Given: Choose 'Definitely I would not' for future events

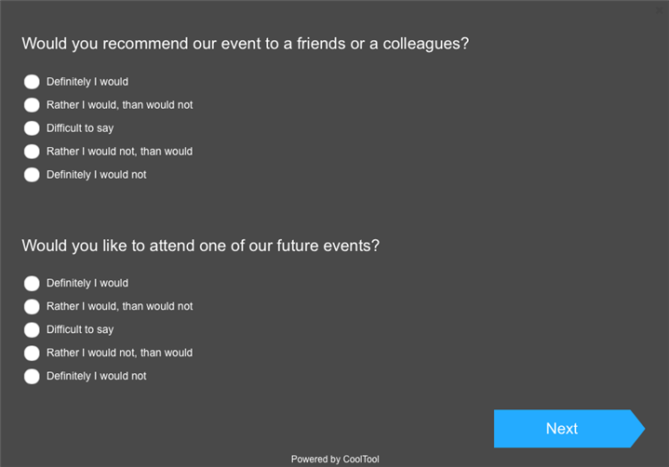Looking at the screenshot, I should (32, 376).
